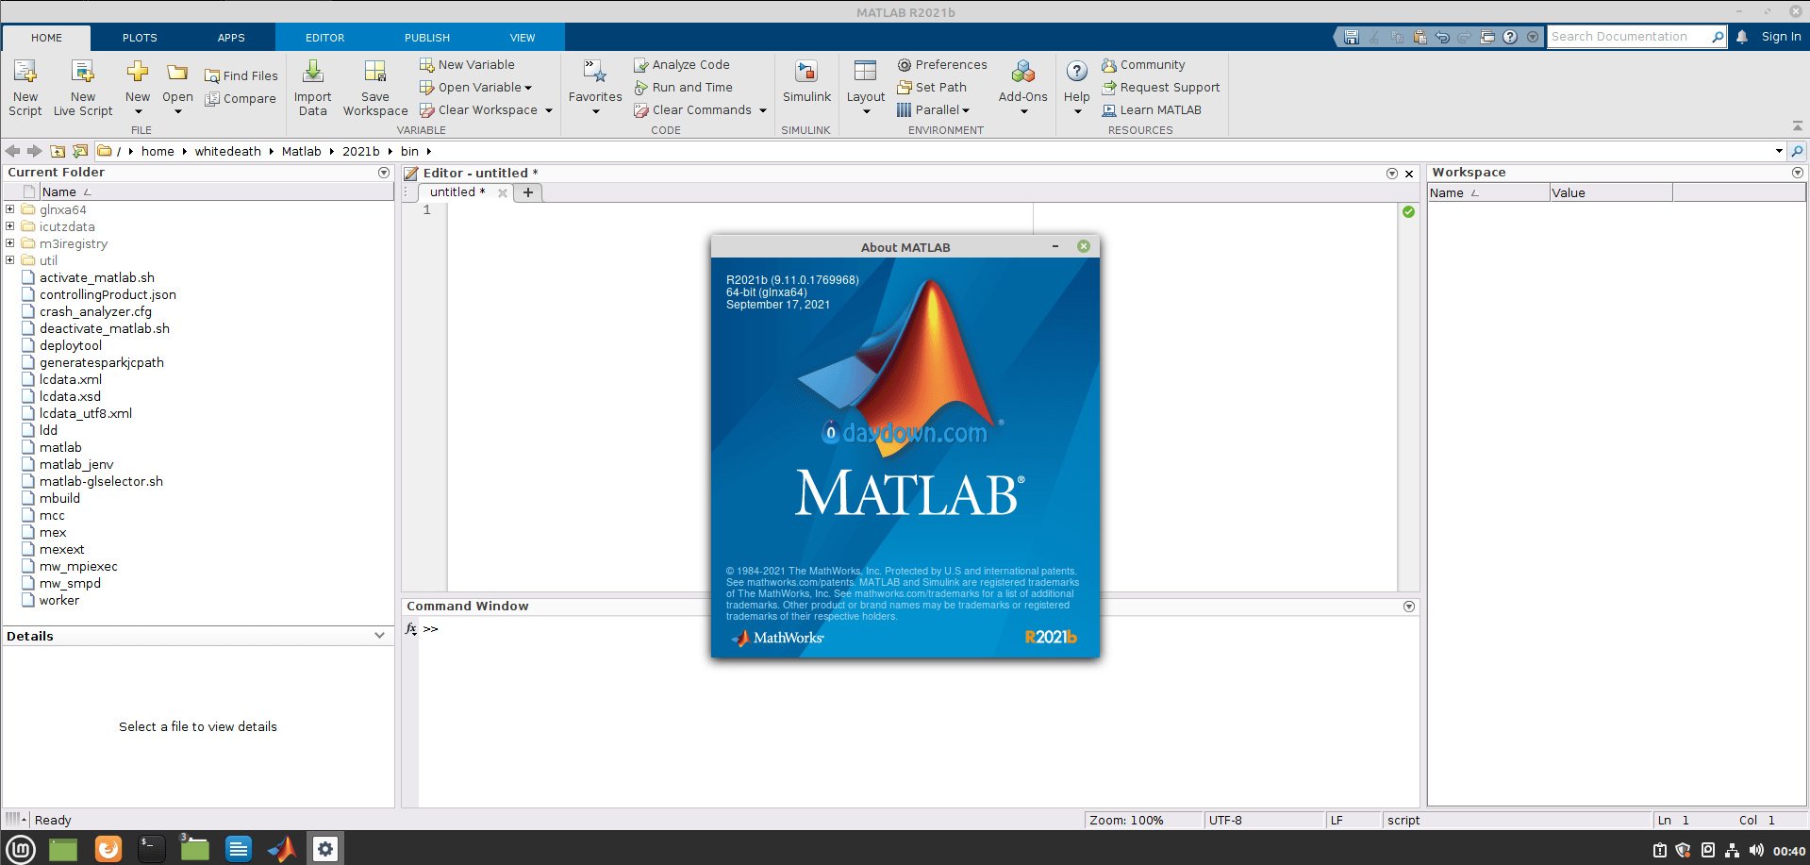This screenshot has height=865, width=1810.
Task: Expand the icutzdata folder
Action: click(x=10, y=226)
